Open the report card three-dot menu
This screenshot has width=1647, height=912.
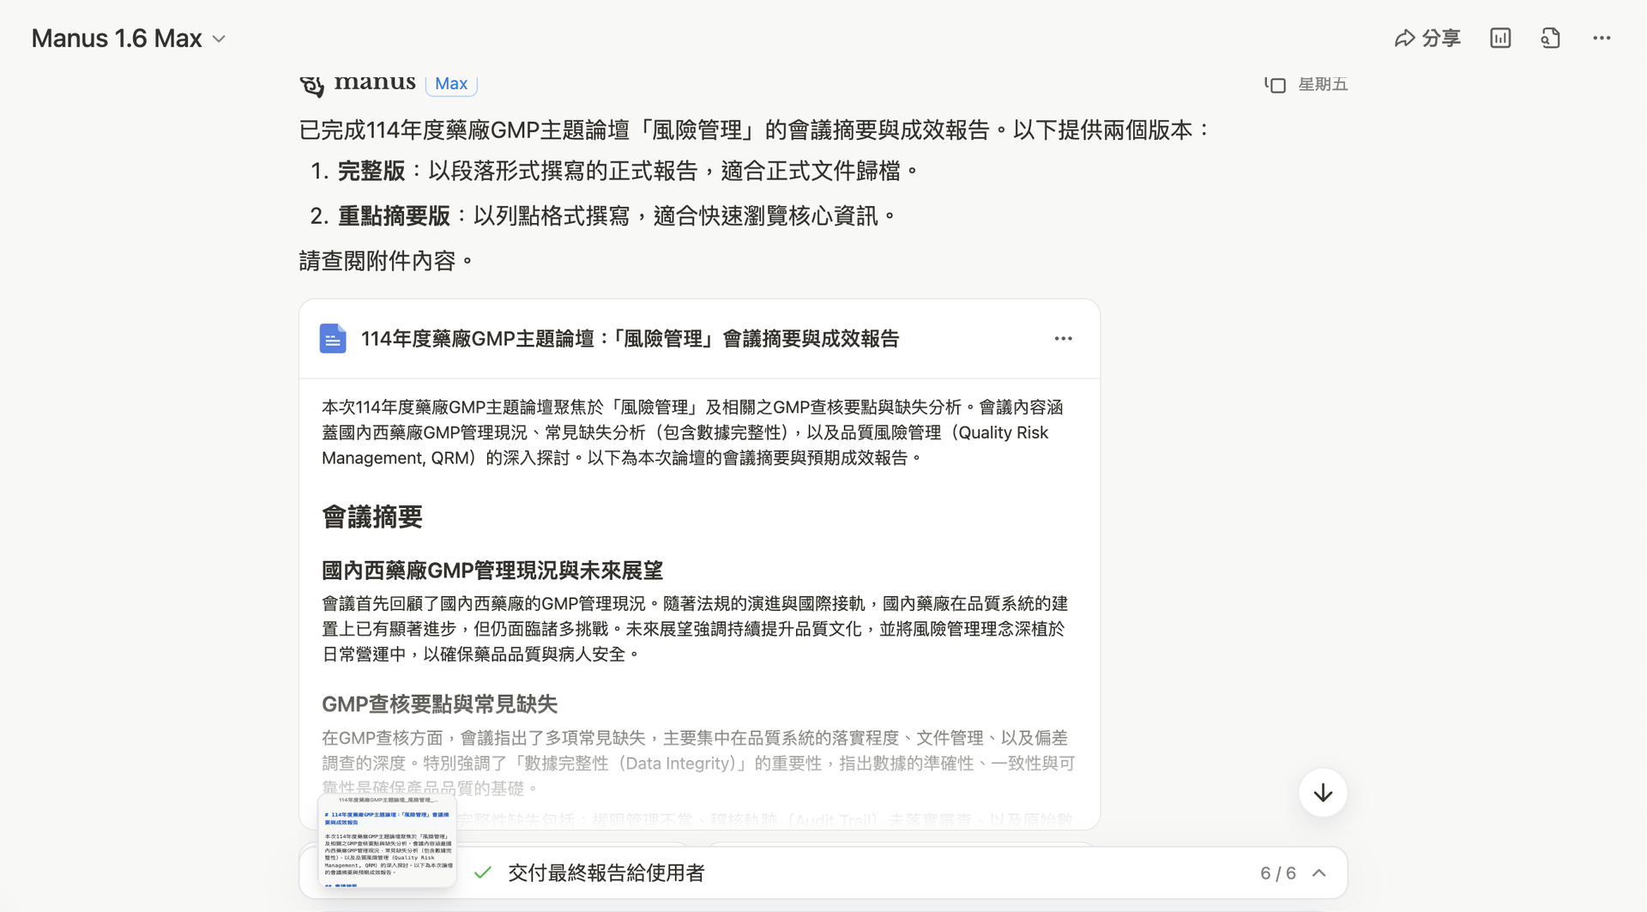[x=1064, y=339]
